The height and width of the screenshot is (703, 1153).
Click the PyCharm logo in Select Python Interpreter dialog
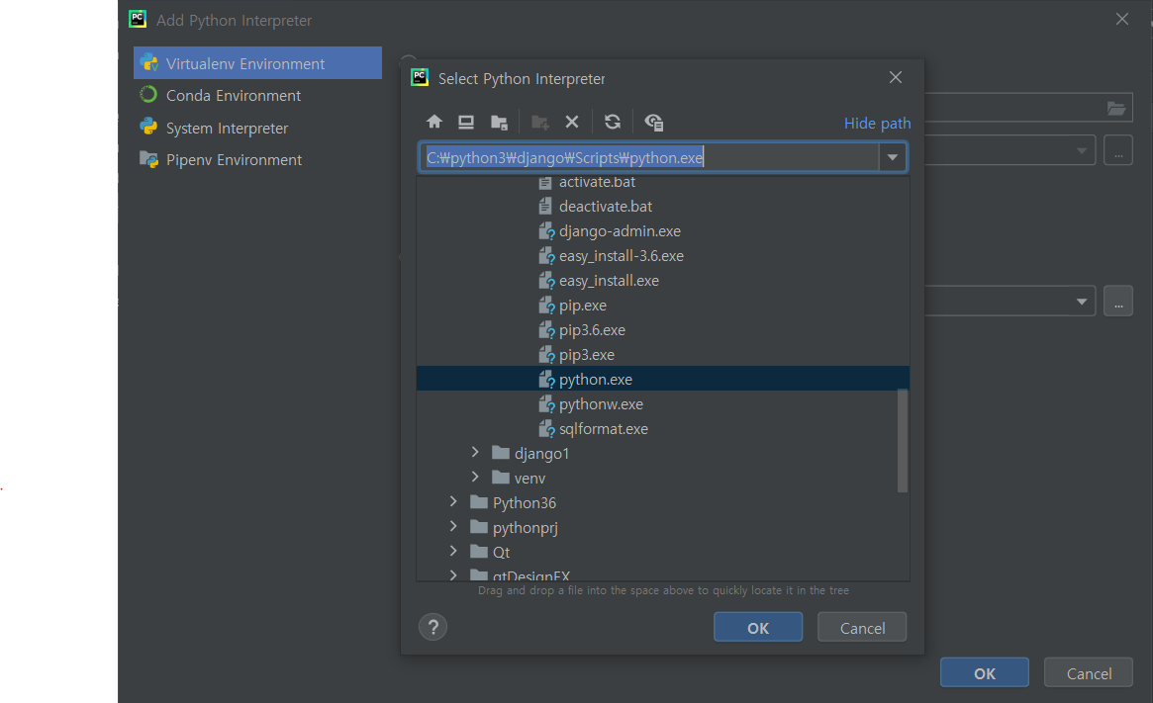420,77
